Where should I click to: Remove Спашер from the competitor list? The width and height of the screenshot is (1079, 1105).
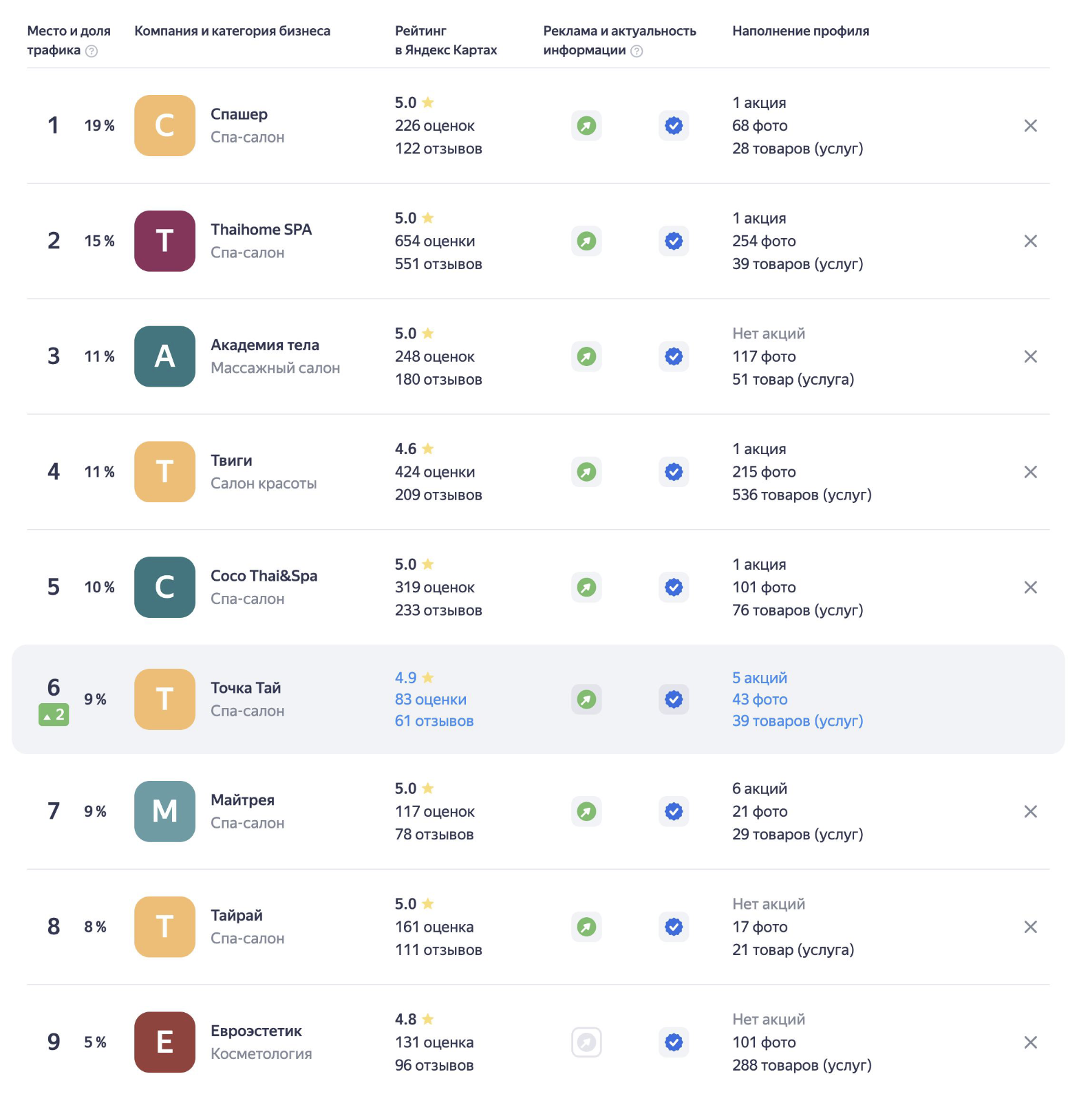(x=1030, y=126)
